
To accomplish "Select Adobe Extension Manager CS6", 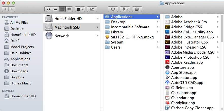I will tap(192, 37).
